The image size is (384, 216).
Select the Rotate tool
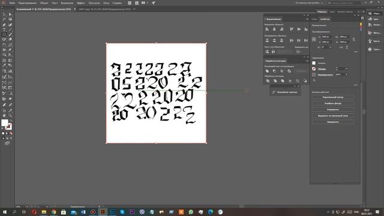click(x=4, y=45)
